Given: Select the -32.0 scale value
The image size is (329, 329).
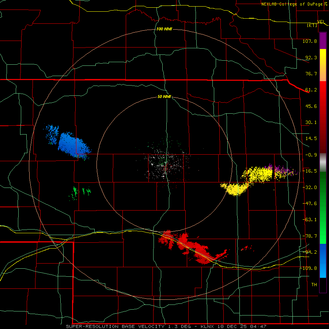Looking at the screenshot, I should pyautogui.click(x=310, y=188).
